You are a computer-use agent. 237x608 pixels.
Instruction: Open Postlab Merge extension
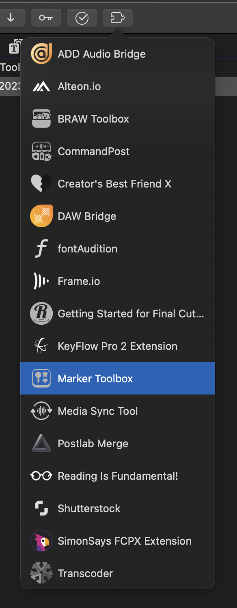(x=118, y=444)
